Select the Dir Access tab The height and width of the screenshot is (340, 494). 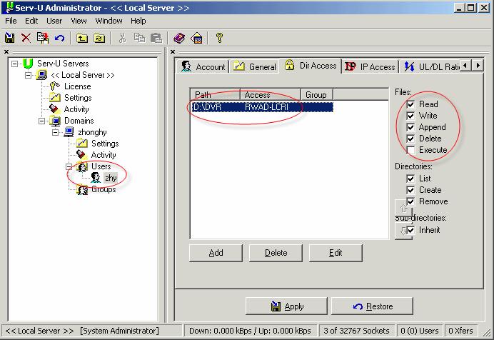[x=311, y=66]
